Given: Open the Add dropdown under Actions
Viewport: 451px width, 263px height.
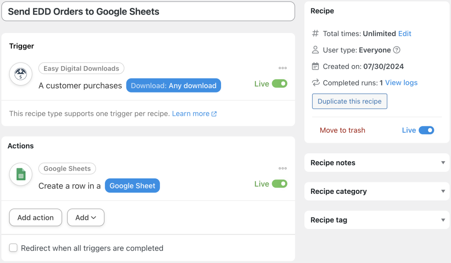Looking at the screenshot, I should (x=85, y=217).
